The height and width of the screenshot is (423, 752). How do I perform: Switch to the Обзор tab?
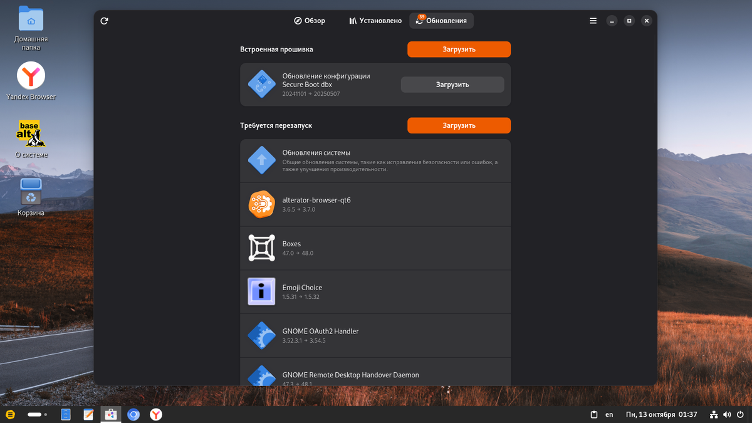coord(310,21)
